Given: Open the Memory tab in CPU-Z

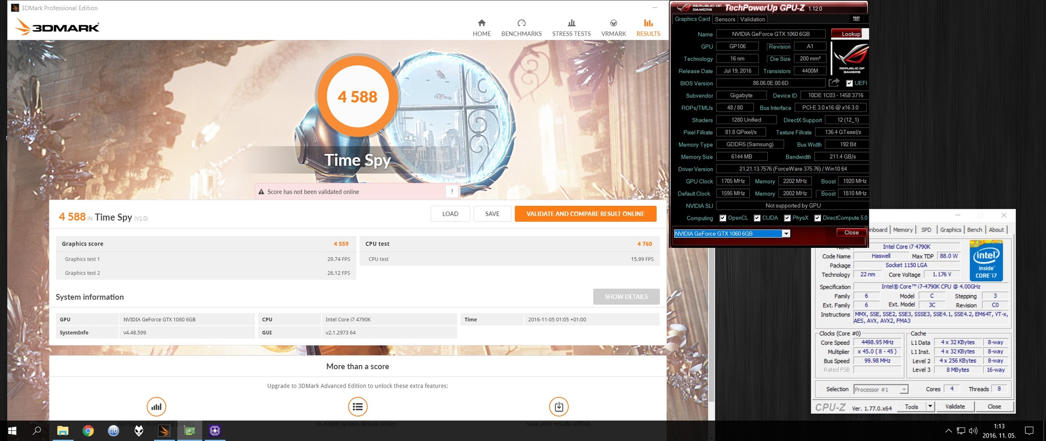Looking at the screenshot, I should click(903, 230).
